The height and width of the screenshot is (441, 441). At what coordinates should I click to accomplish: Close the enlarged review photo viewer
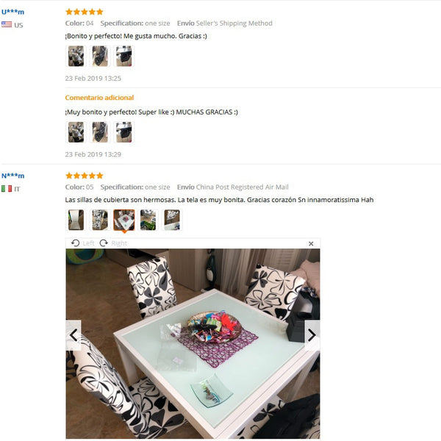[x=311, y=243]
